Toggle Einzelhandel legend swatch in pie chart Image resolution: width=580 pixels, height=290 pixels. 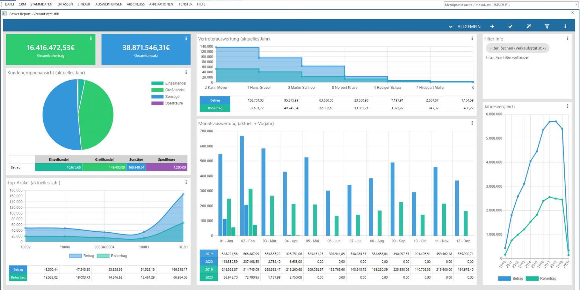pos(157,83)
